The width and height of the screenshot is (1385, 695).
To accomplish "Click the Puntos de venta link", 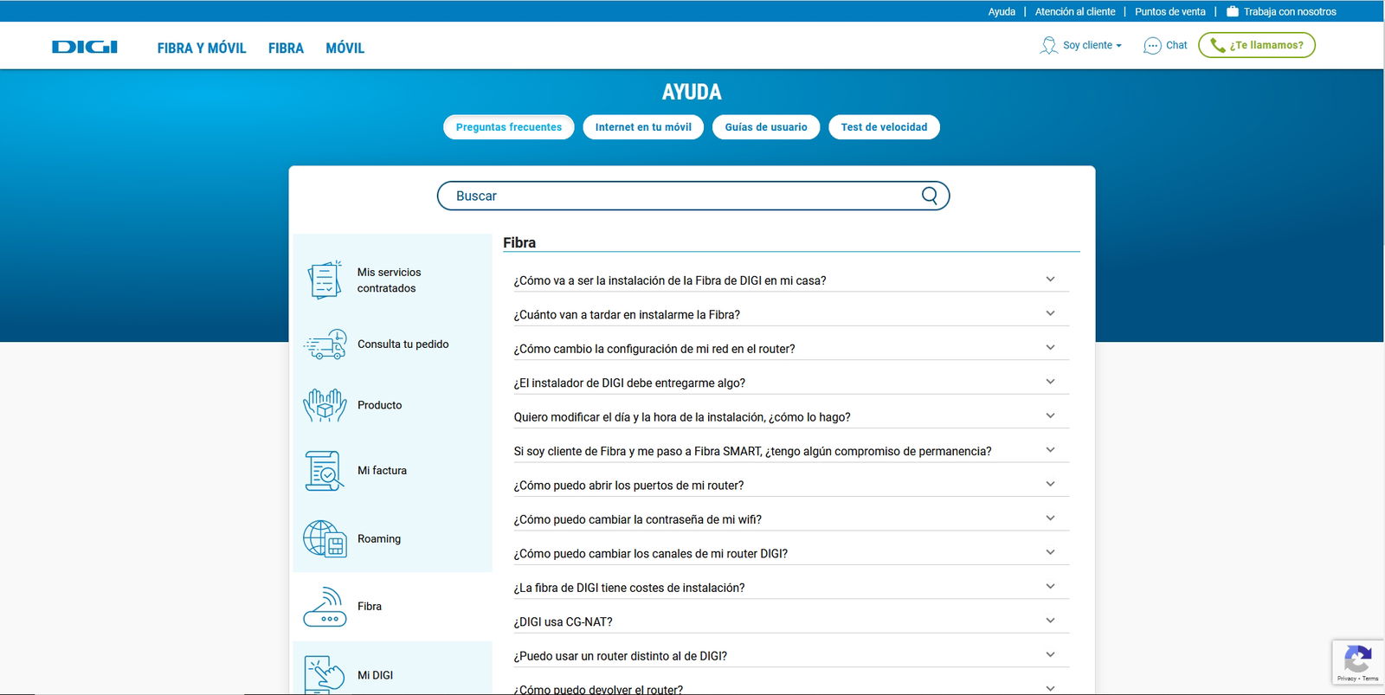I will click(x=1170, y=11).
